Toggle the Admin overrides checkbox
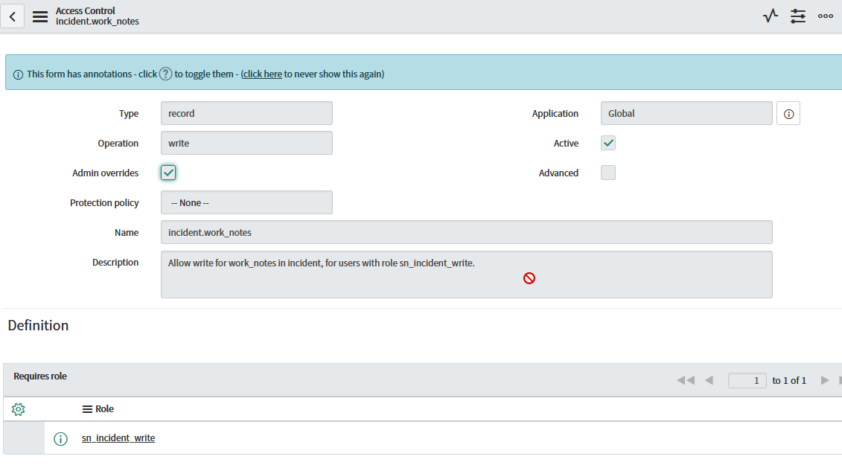The height and width of the screenshot is (465, 842). pos(168,173)
